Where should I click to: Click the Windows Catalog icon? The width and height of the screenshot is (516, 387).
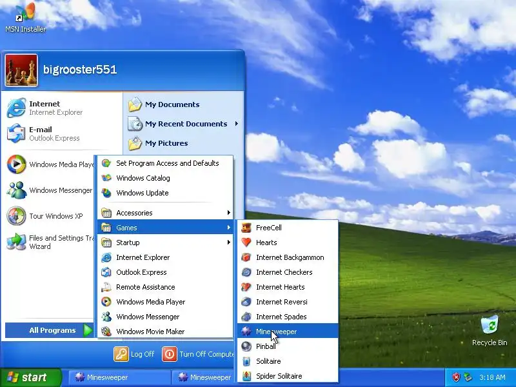pos(106,178)
